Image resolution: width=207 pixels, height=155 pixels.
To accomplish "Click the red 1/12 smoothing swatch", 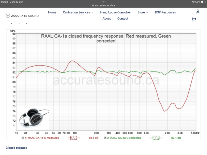I will pos(73,138).
